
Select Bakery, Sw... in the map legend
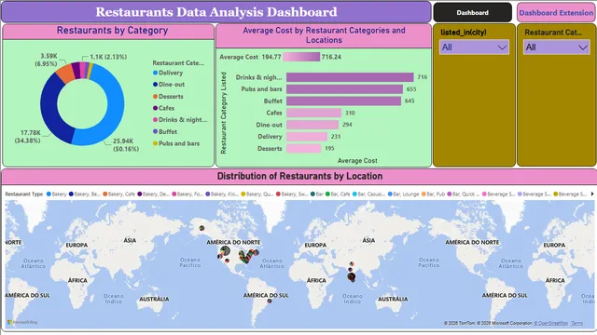point(292,194)
